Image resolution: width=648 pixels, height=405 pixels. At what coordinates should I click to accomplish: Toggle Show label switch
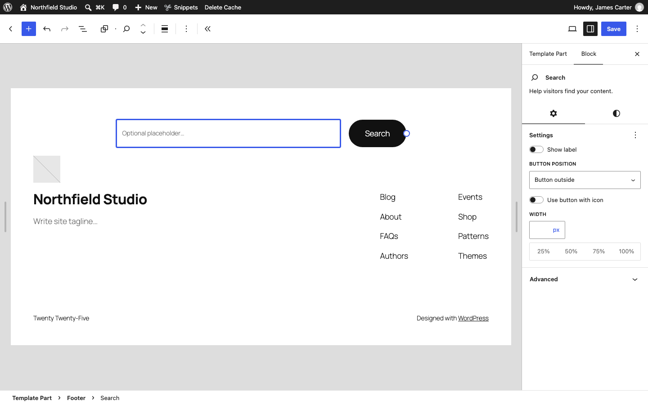tap(536, 149)
